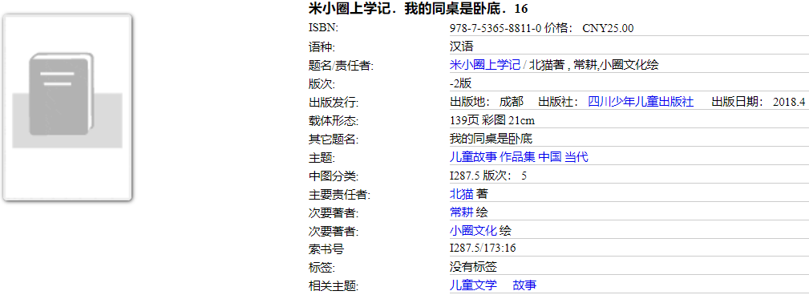
Task: Click the ISBN value 978-7-5365-8811-0
Action: pos(496,28)
